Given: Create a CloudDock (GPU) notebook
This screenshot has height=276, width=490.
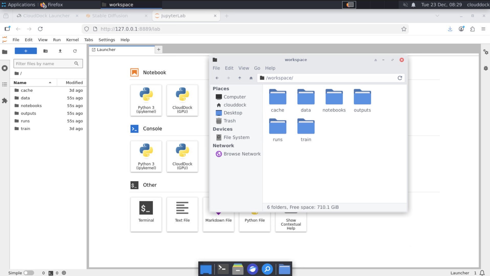Looking at the screenshot, I should (182, 100).
